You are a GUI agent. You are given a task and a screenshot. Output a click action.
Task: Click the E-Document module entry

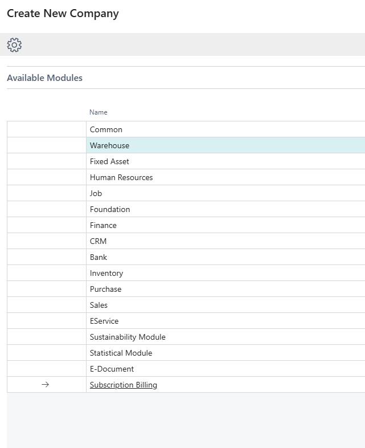tap(112, 369)
